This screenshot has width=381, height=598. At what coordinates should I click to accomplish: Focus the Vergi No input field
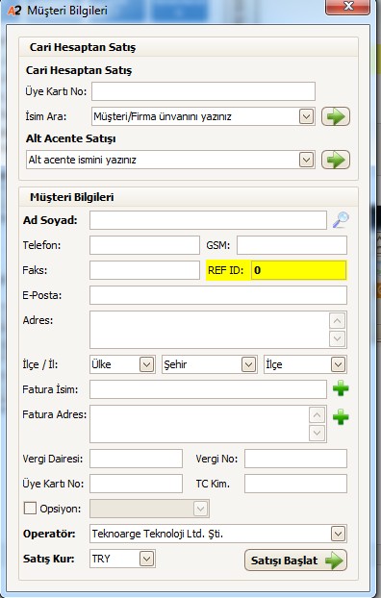point(296,459)
